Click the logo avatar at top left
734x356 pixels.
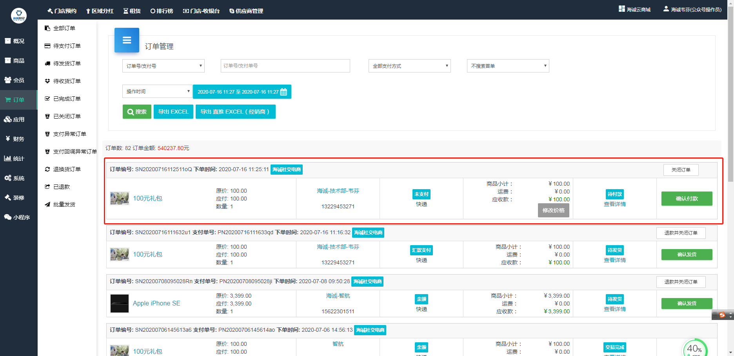click(x=18, y=16)
